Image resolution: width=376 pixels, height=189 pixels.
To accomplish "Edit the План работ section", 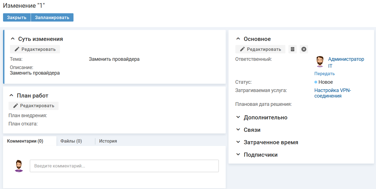I will [x=34, y=106].
